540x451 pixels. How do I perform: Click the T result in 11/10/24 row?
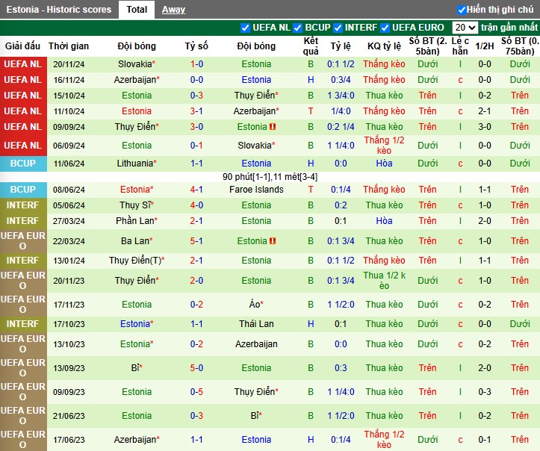311,111
